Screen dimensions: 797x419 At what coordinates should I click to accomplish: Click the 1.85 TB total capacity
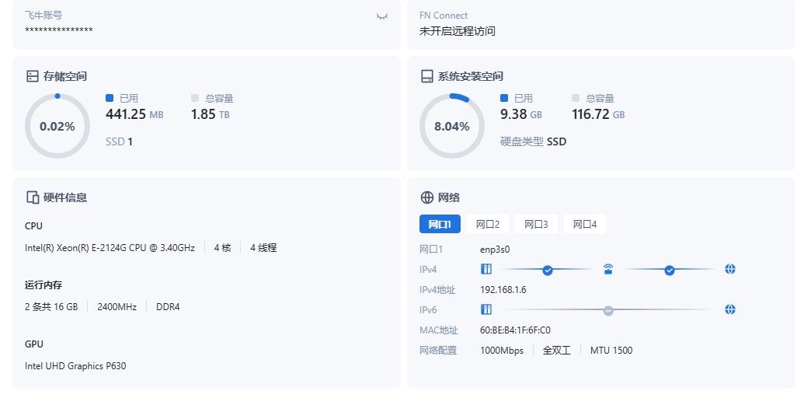pos(211,114)
